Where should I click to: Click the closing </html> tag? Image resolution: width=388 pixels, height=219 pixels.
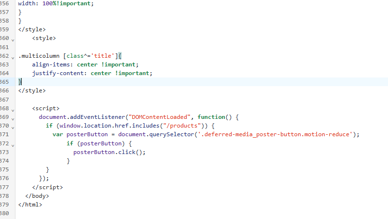click(x=30, y=205)
